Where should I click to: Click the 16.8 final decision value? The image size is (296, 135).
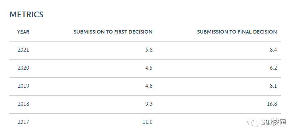[x=272, y=104]
